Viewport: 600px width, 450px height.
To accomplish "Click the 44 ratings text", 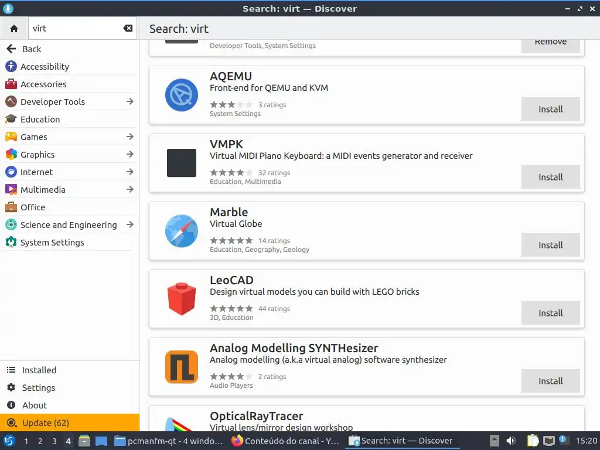I will [x=274, y=308].
